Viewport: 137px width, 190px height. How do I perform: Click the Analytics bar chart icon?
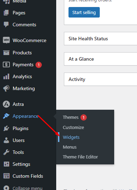pyautogui.click(x=6, y=76)
